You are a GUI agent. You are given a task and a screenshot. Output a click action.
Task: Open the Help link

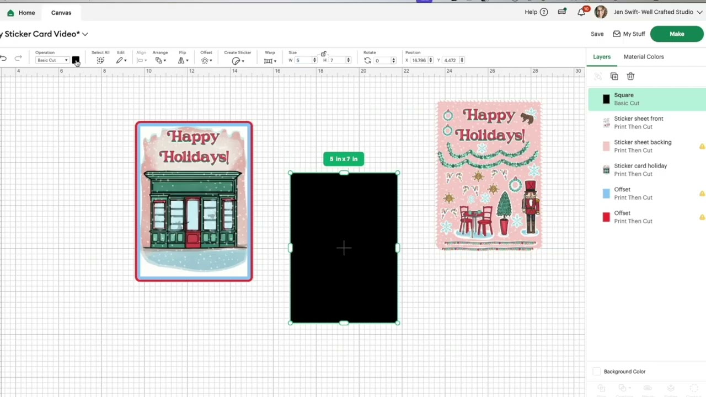pos(531,12)
